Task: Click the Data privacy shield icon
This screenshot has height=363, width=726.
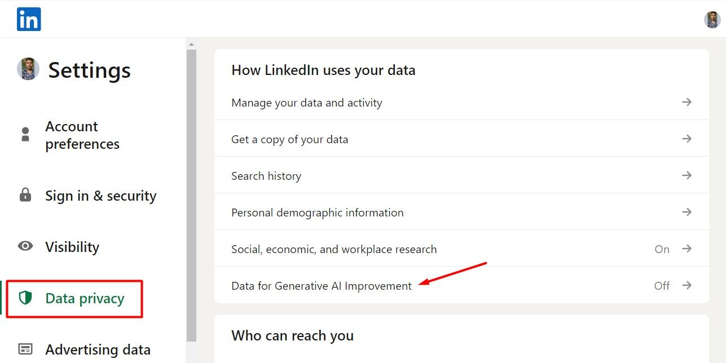Action: pyautogui.click(x=25, y=298)
